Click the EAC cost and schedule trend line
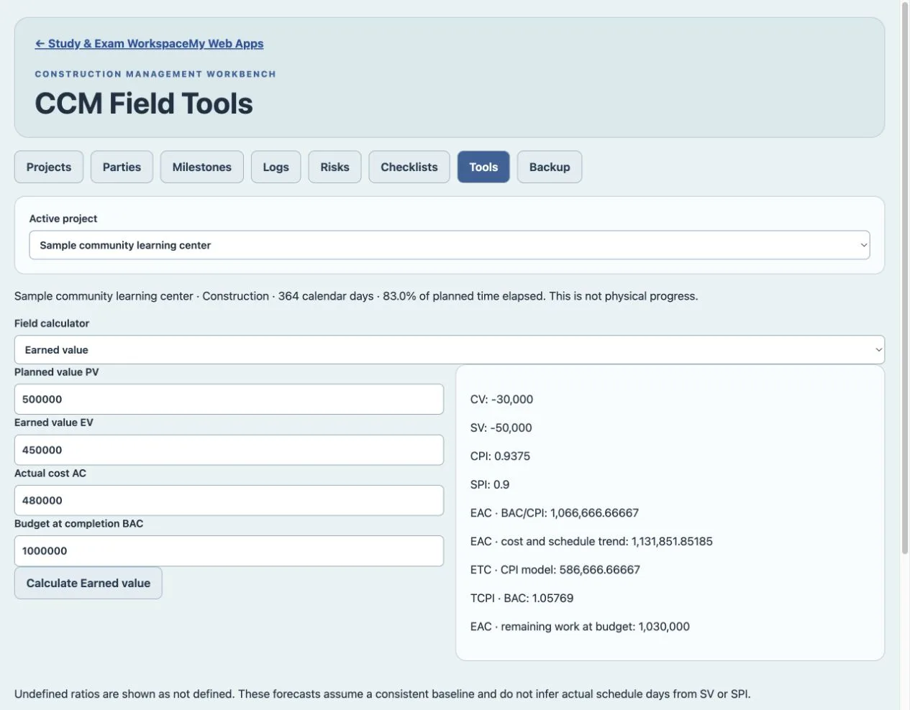 point(591,541)
